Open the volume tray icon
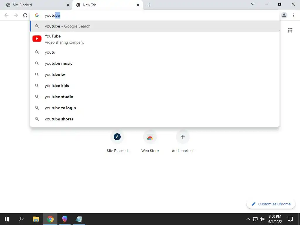This screenshot has height=225, width=300. (262, 219)
